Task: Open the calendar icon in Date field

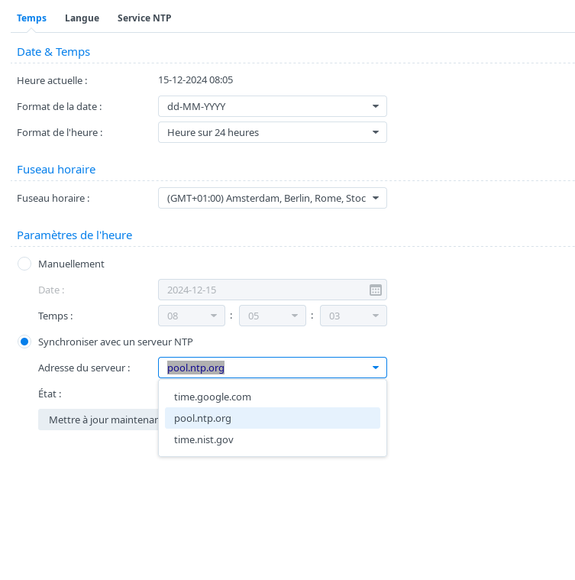Action: tap(375, 290)
